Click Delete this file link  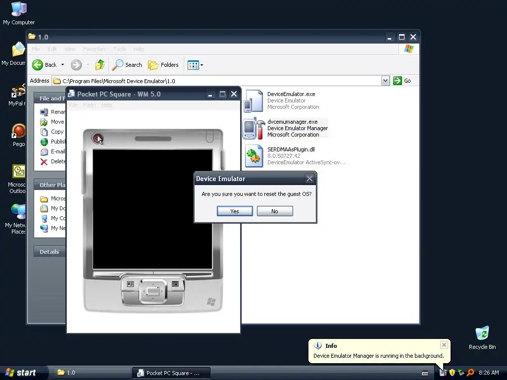point(52,161)
